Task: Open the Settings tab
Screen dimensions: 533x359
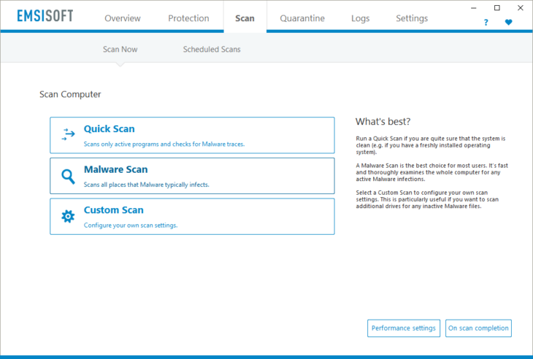Action: [412, 18]
